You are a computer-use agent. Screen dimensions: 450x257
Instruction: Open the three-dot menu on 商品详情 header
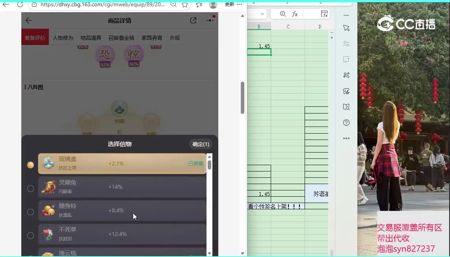[210, 20]
